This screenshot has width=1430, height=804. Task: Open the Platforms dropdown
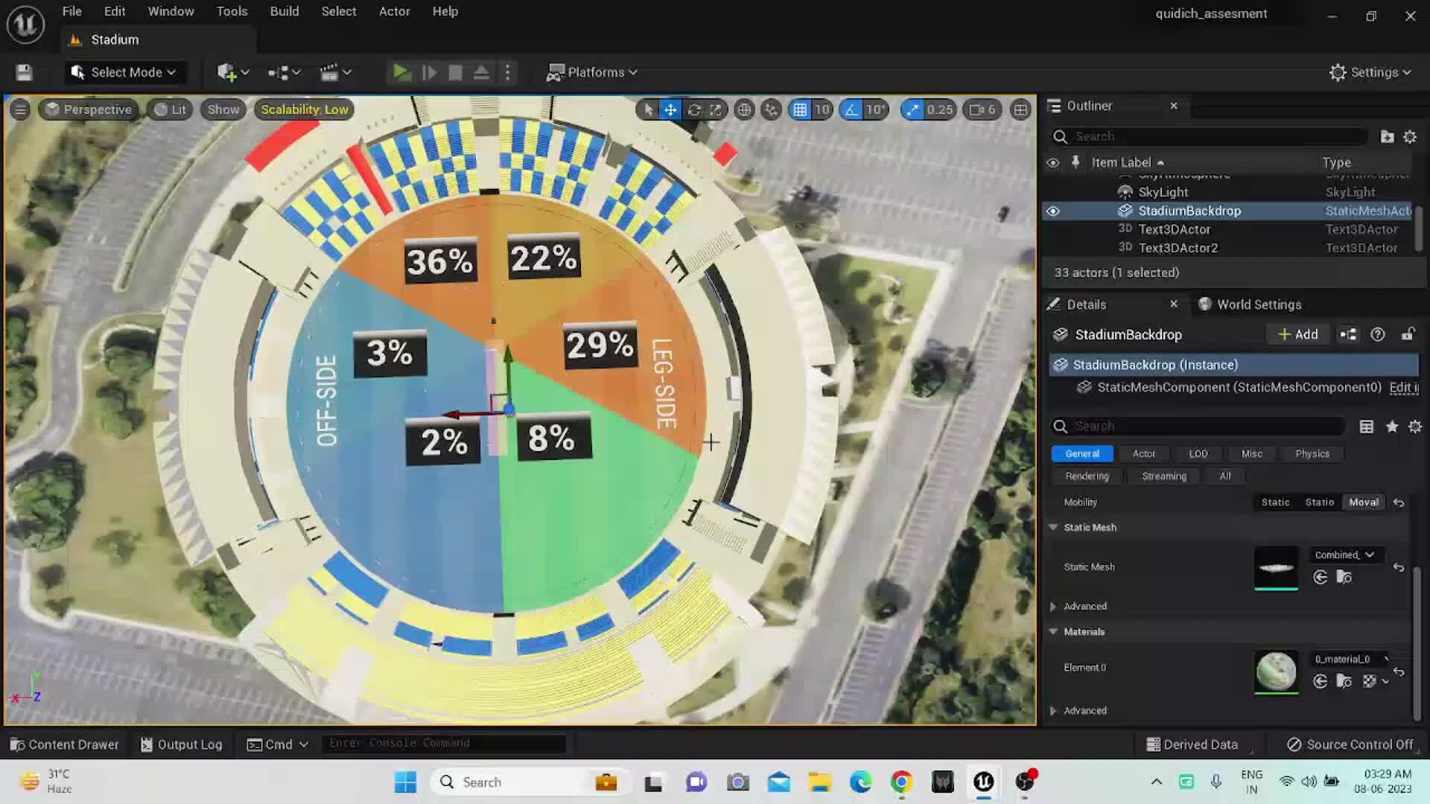(591, 72)
